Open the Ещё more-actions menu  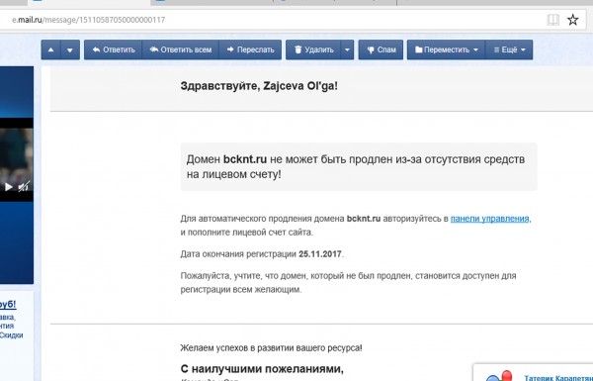click(x=509, y=49)
